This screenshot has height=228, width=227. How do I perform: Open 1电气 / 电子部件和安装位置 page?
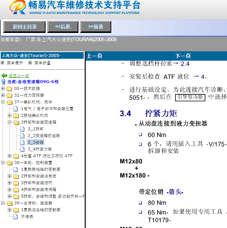47,109
